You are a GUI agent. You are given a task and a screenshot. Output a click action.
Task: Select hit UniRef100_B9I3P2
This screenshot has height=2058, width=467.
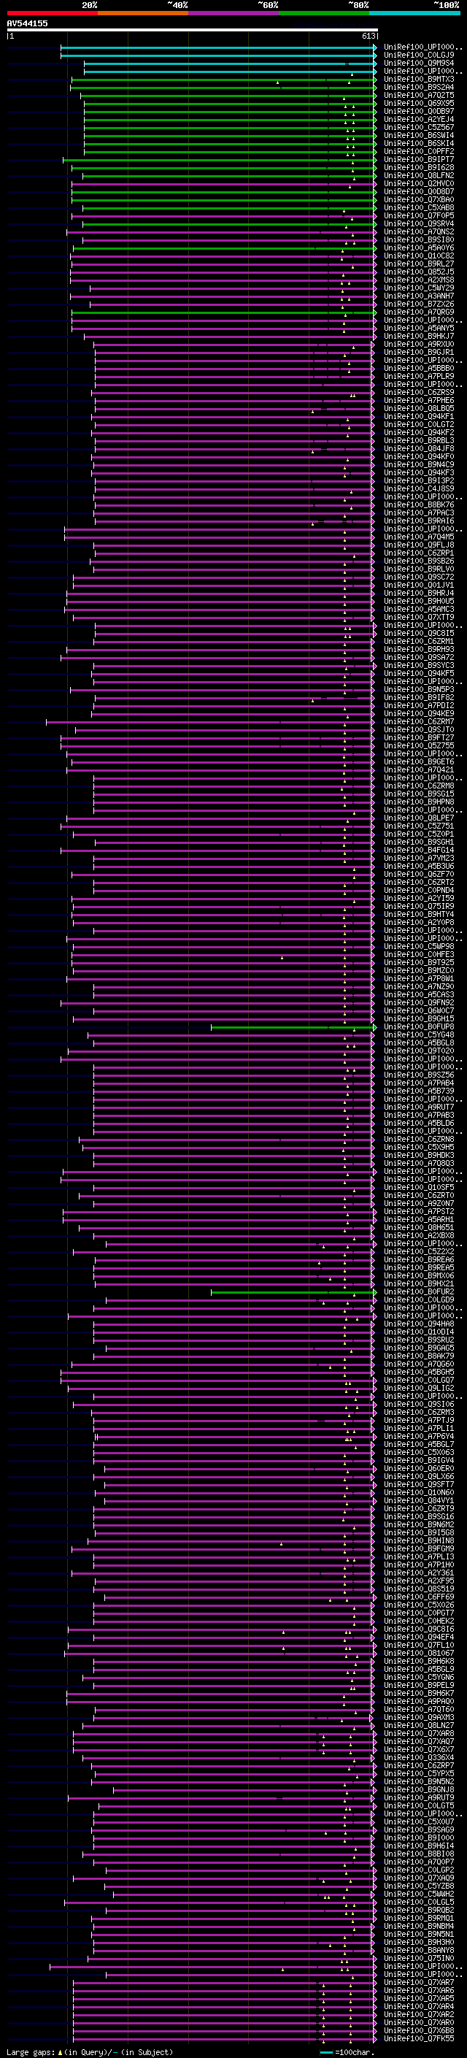coord(419,481)
